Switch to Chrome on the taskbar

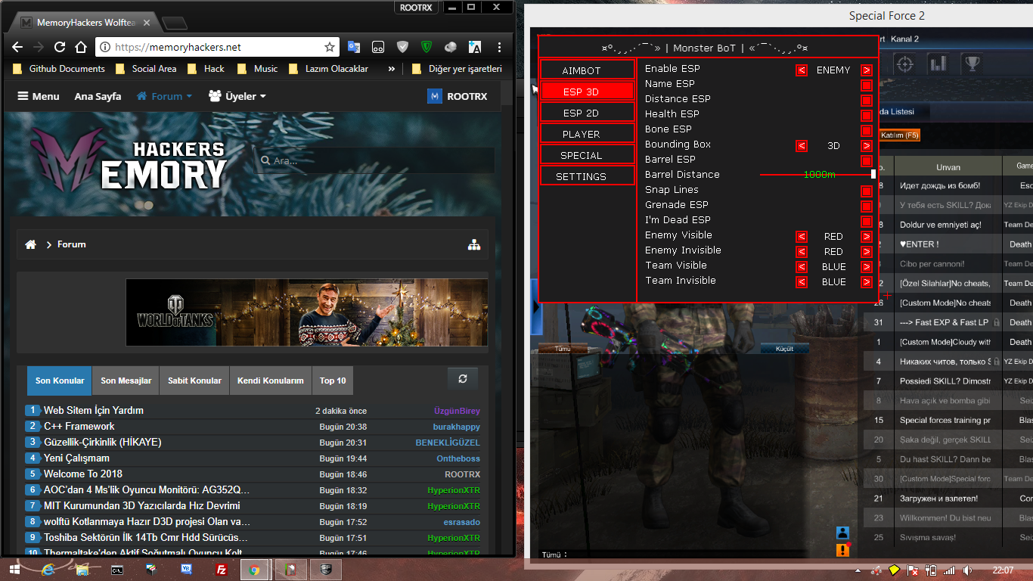pyautogui.click(x=256, y=569)
